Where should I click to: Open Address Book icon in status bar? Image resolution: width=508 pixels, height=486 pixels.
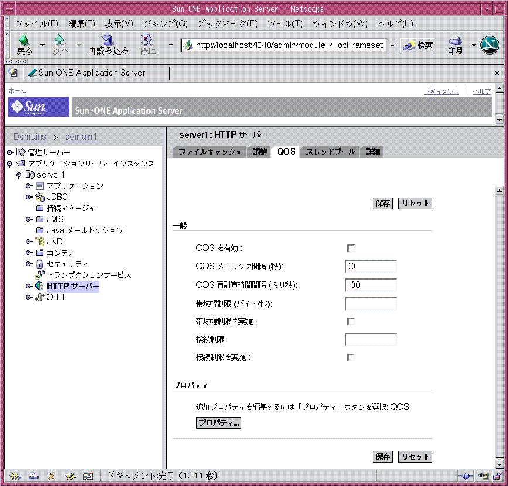click(88, 476)
